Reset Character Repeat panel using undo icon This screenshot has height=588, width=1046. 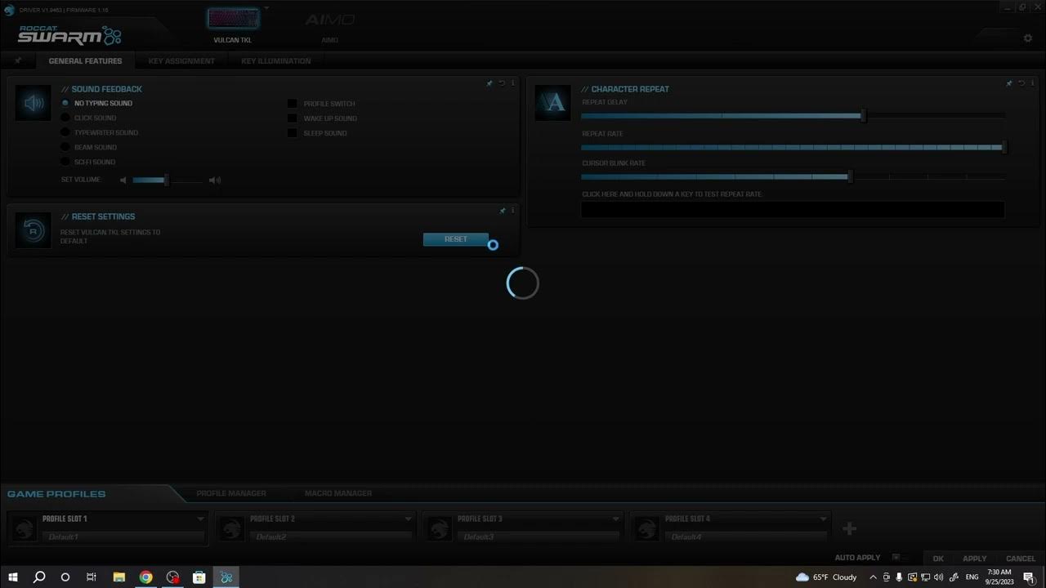pos(1021,83)
